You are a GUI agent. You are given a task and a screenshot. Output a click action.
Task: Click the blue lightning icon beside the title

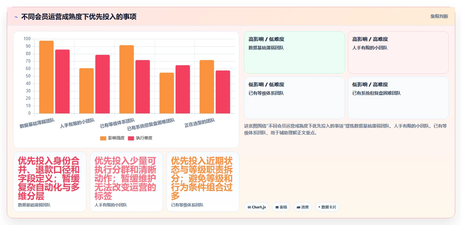16,17
